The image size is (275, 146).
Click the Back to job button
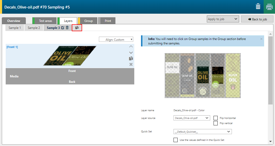257,19
